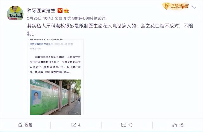Image resolution: width=203 pixels, height=132 pixels.
Task: Click the orange V verification badge
Action: [x=60, y=10]
